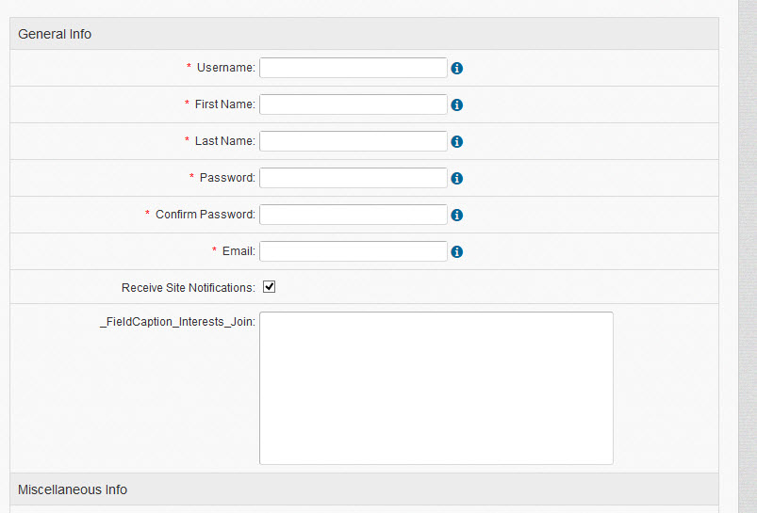The image size is (757, 513).
Task: Collapse the General Info section header
Action: coord(55,34)
